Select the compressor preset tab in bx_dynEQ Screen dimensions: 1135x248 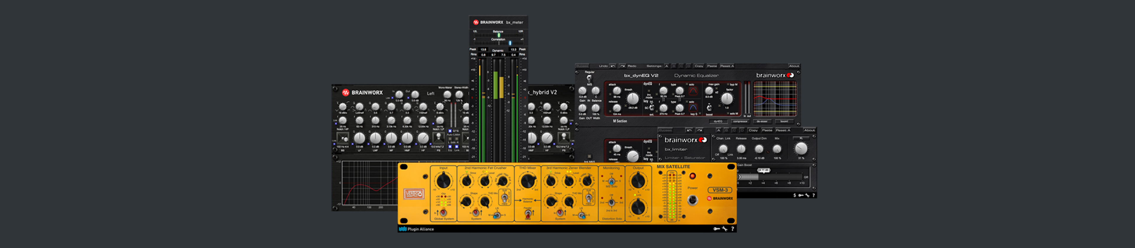[740, 121]
